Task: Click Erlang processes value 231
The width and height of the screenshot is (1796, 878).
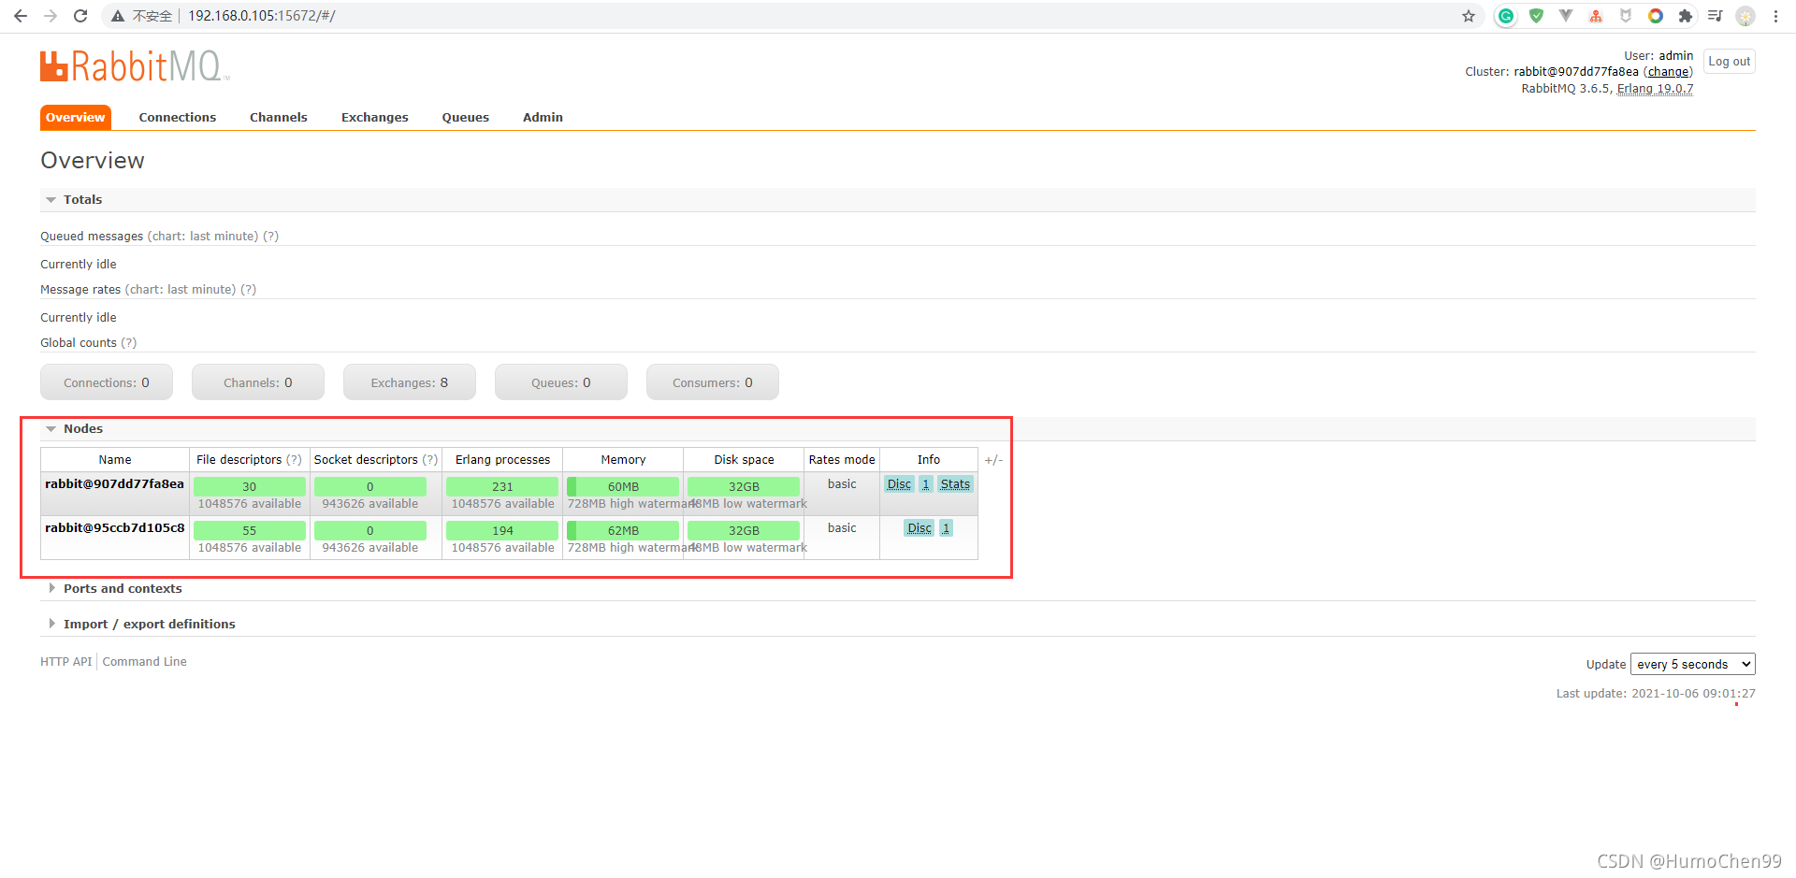Action: pyautogui.click(x=502, y=486)
